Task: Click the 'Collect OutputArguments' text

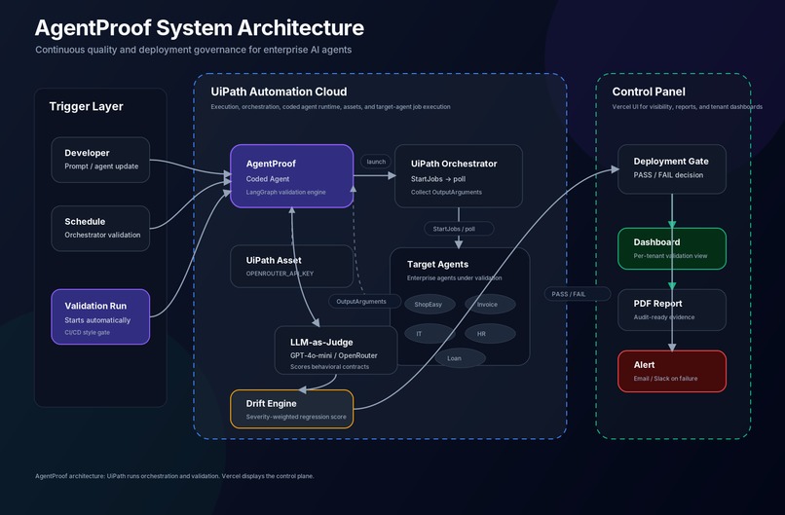Action: (447, 192)
